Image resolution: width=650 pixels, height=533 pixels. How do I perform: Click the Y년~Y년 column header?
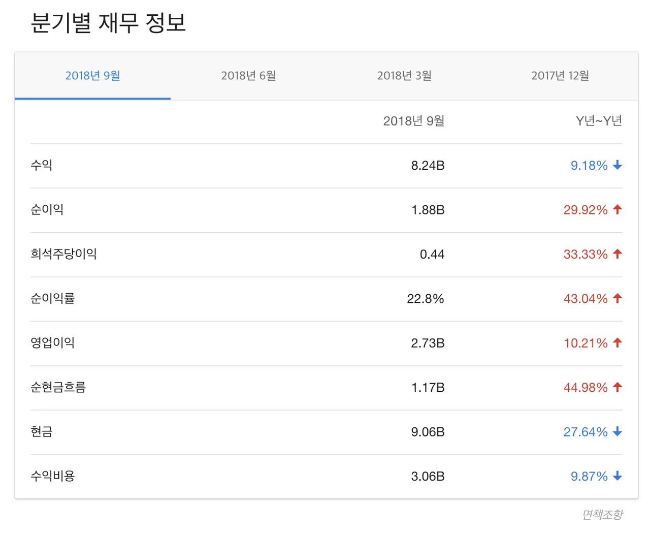(599, 121)
